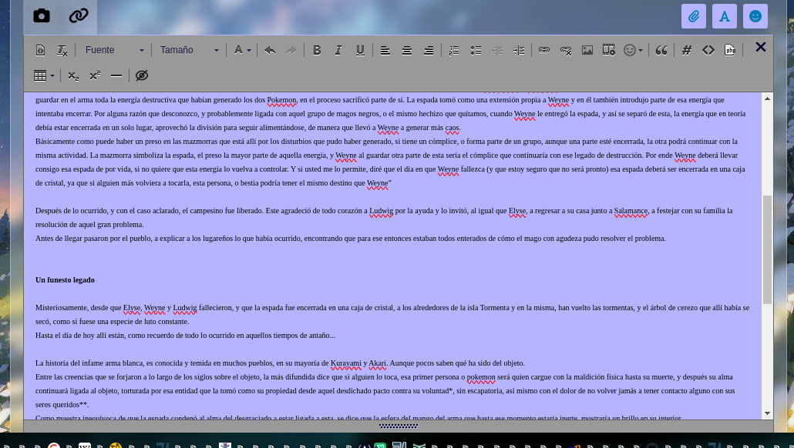This screenshot has width=794, height=448.
Task: Apply numbered list formatting
Action: 454,49
